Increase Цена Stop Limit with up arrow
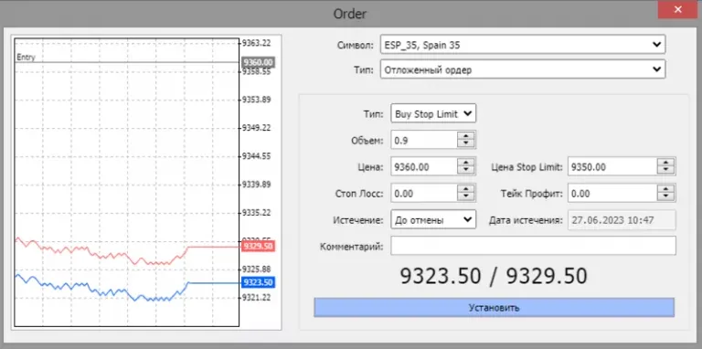702x349 pixels. pyautogui.click(x=665, y=163)
